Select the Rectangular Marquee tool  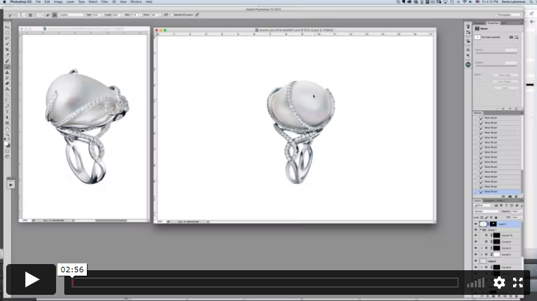[8, 33]
